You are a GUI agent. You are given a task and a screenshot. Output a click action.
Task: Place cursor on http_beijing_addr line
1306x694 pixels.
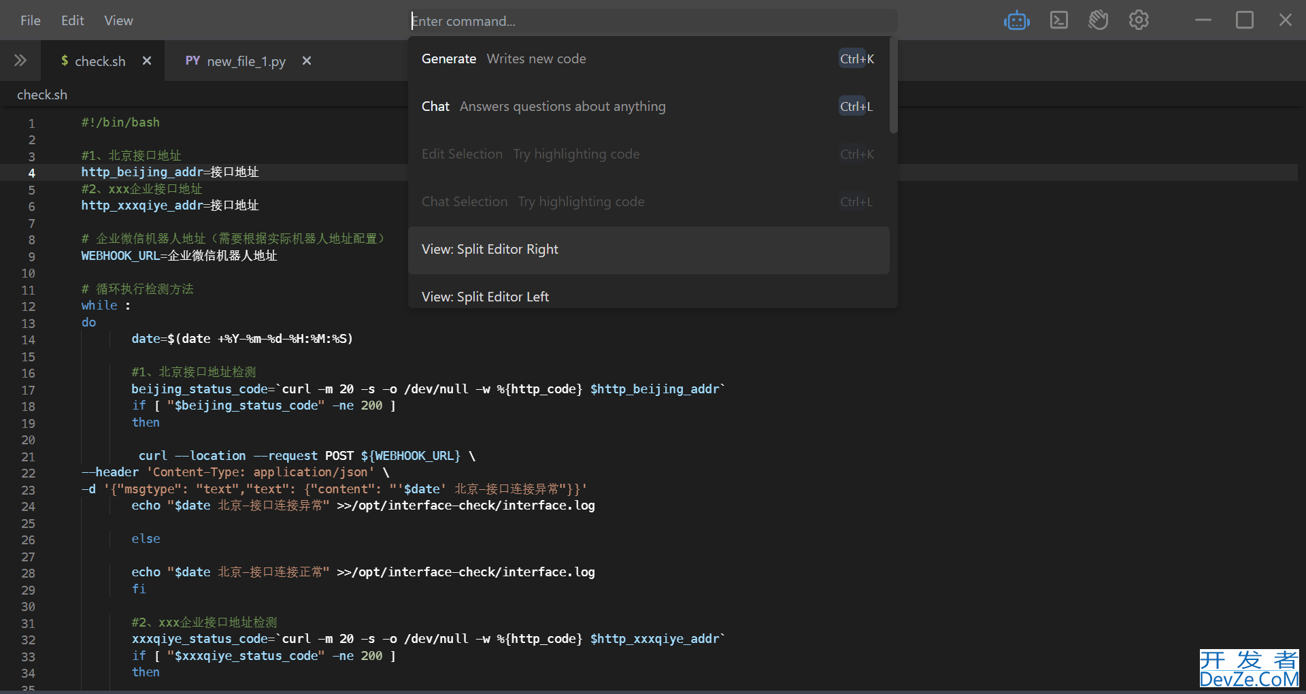[x=170, y=172]
